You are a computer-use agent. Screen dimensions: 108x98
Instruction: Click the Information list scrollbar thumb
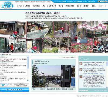tap(28, 63)
